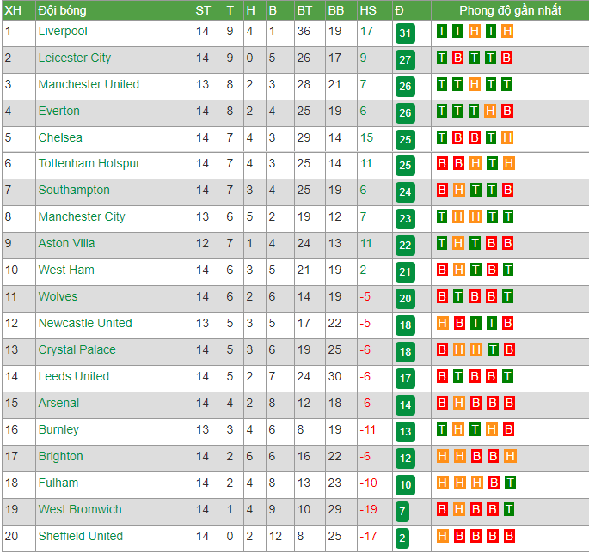Open the Liverpool team link

point(63,32)
